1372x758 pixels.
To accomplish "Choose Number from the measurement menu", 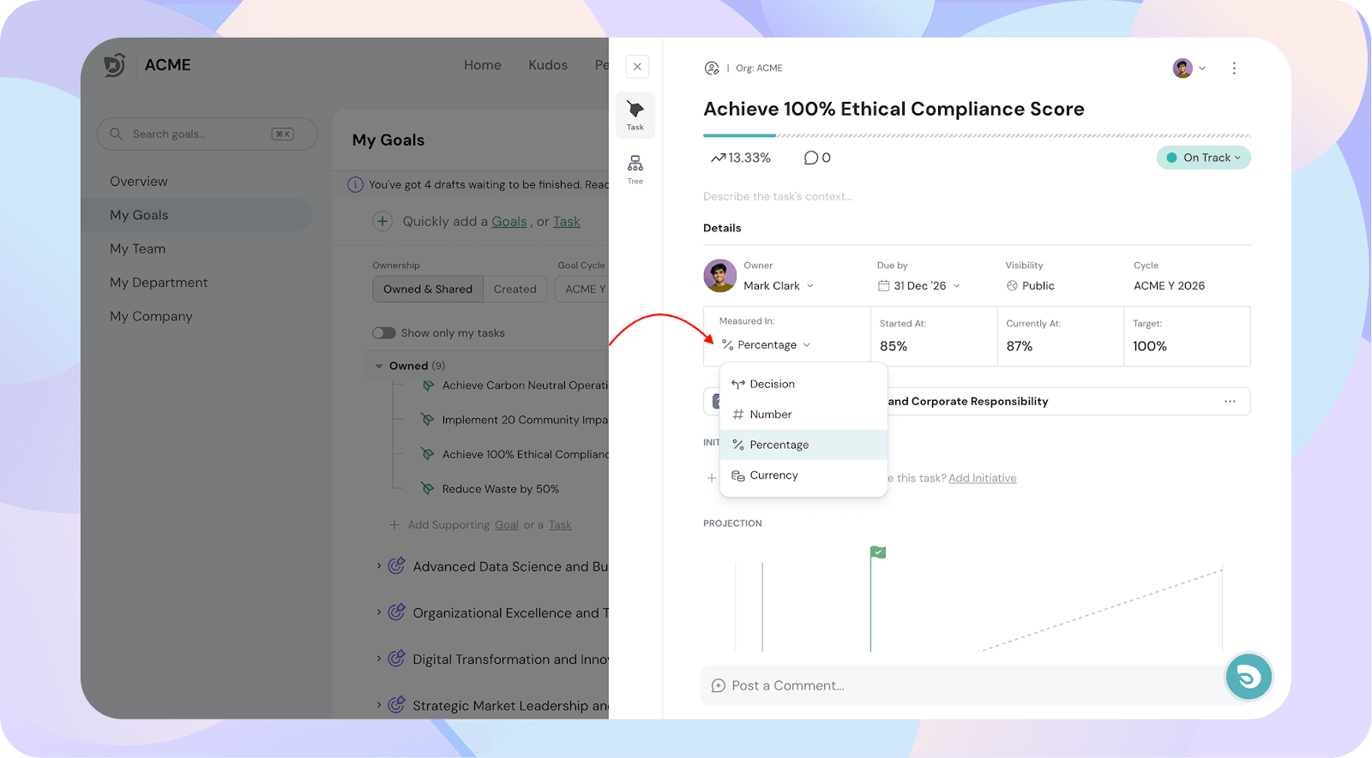I will point(770,415).
